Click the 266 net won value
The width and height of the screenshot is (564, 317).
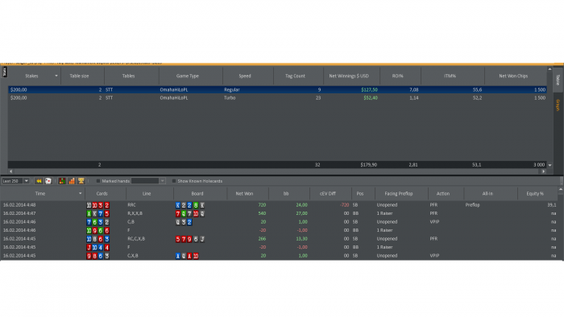[262, 239]
